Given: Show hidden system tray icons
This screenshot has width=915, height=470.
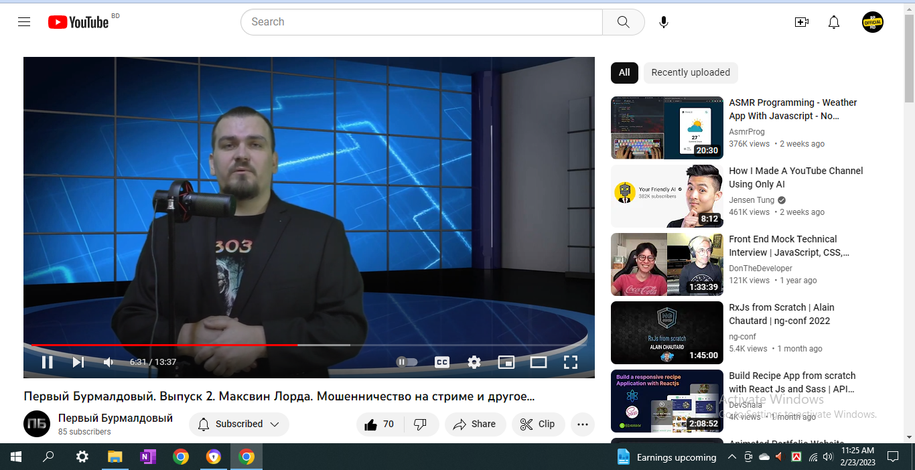Looking at the screenshot, I should [x=732, y=457].
